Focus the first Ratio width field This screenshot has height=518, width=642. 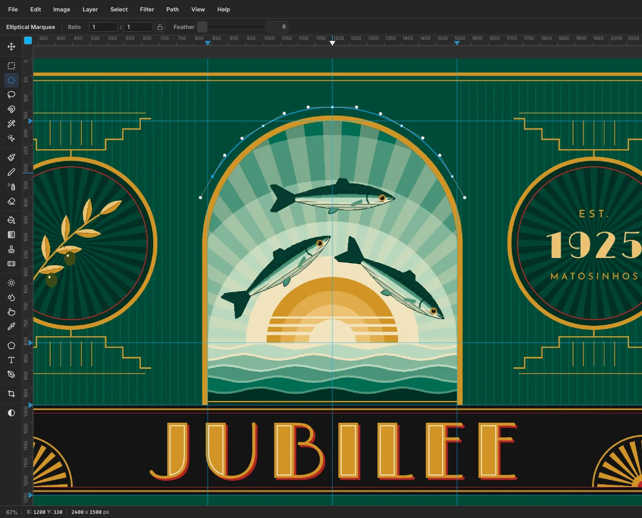[104, 27]
